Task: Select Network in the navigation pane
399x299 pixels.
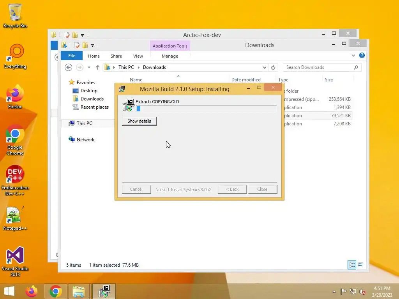Action: 85,140
